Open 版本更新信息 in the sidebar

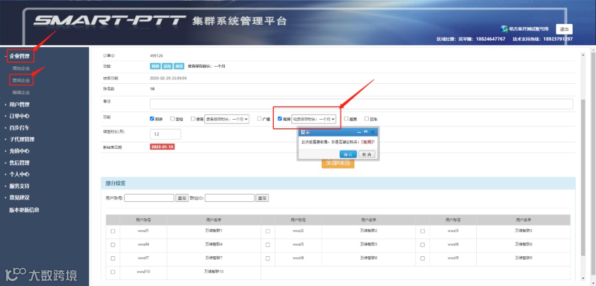[24, 210]
